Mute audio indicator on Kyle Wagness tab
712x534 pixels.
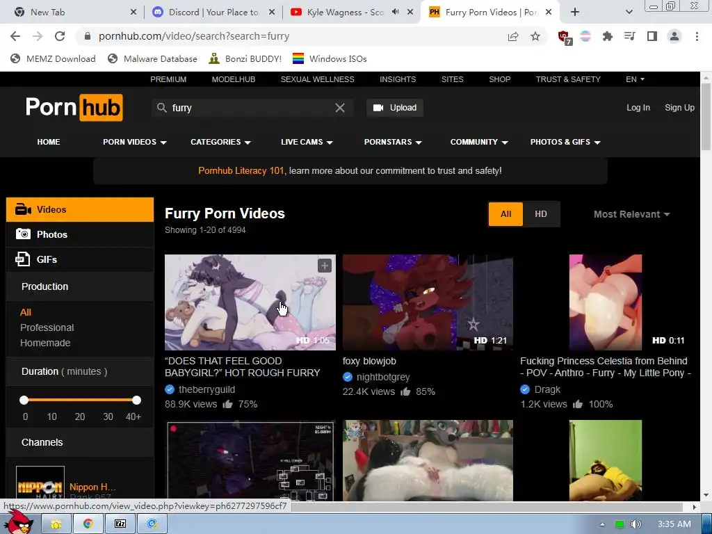coord(396,12)
